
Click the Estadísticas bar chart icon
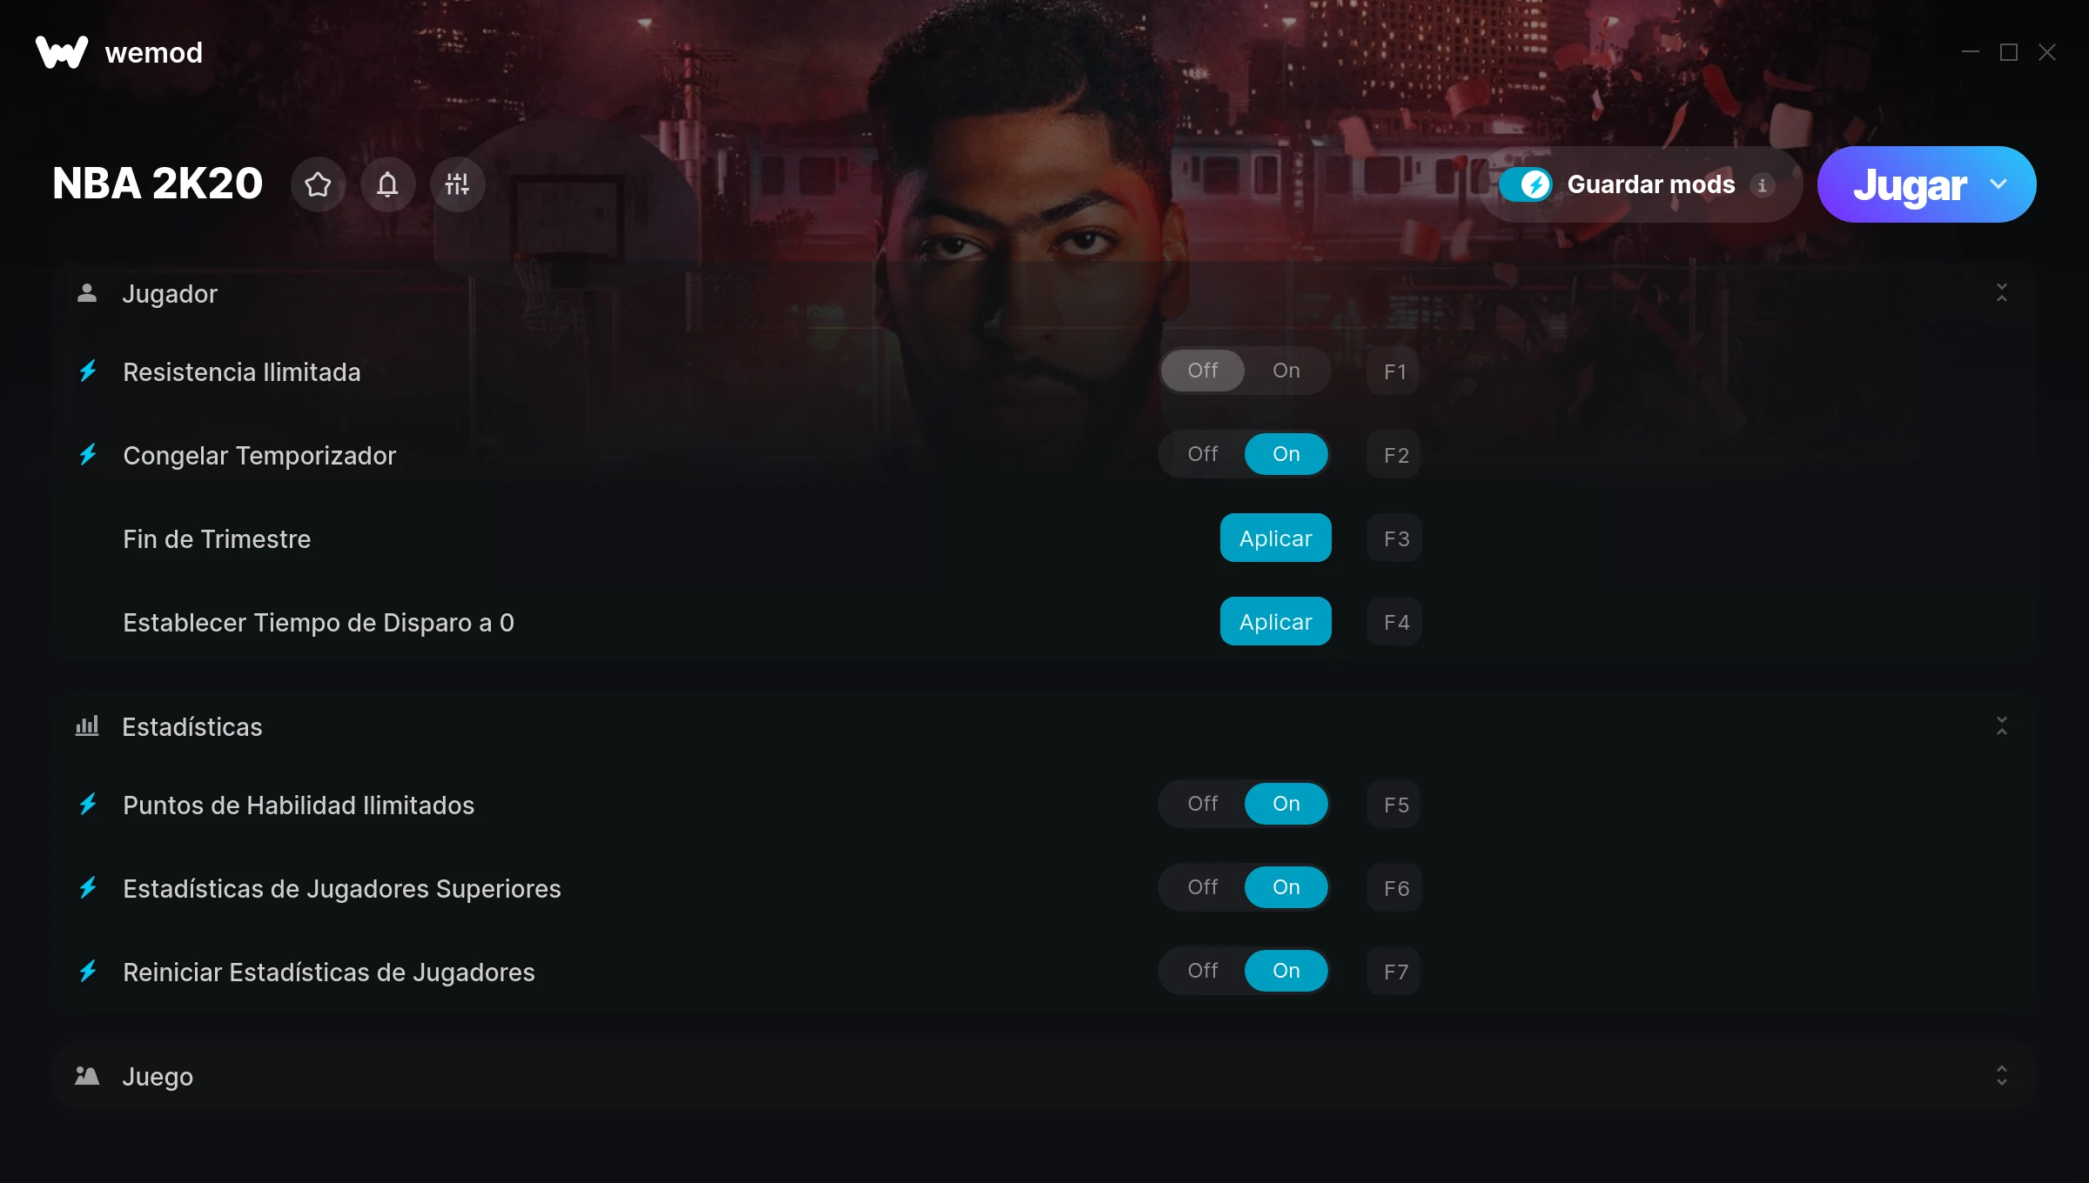(87, 726)
